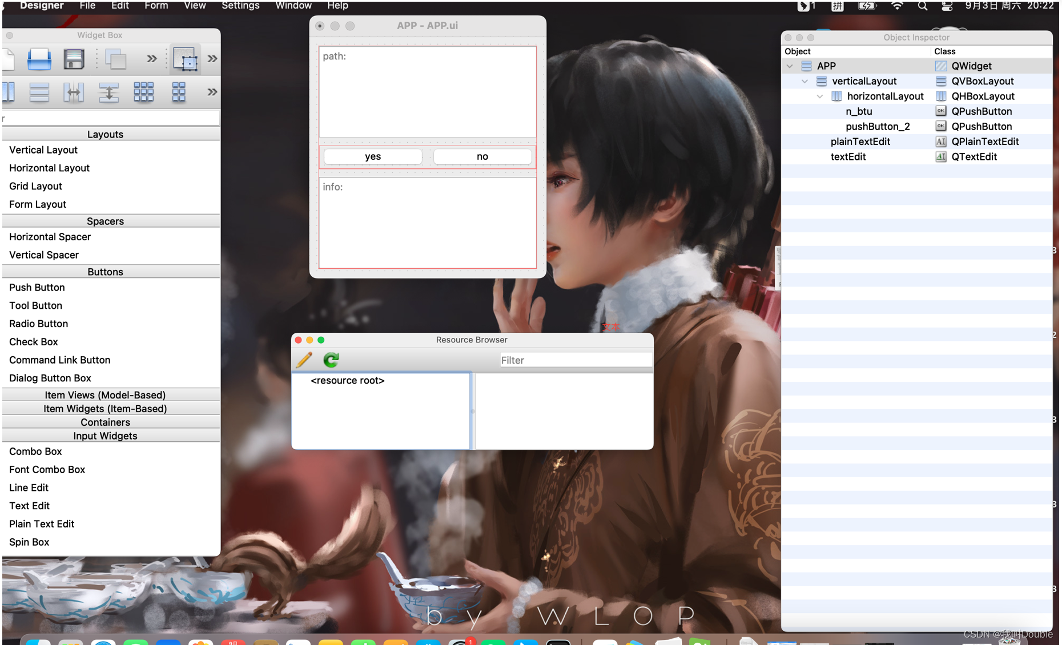Click QVBoxLayout class icon in inspector
Image resolution: width=1062 pixels, height=645 pixels.
(941, 81)
